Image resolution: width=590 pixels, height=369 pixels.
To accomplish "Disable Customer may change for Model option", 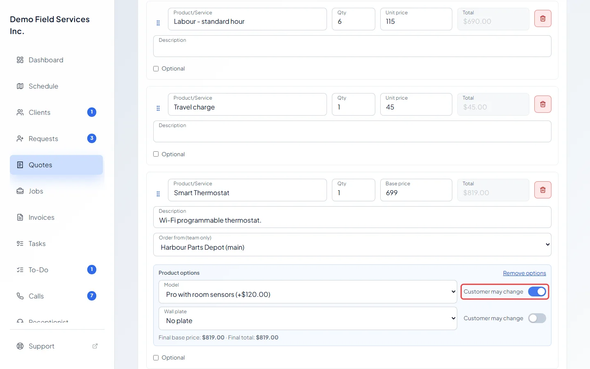I will (537, 292).
